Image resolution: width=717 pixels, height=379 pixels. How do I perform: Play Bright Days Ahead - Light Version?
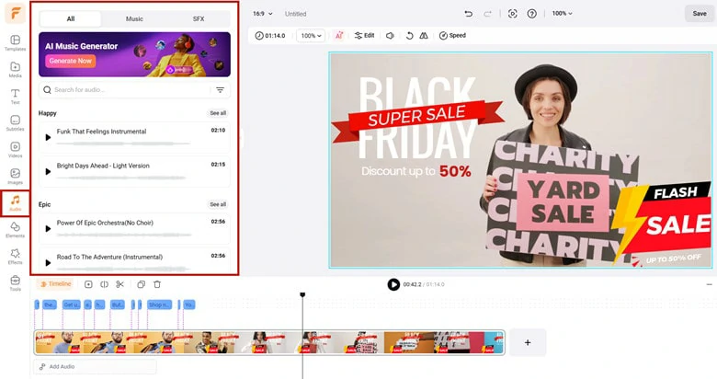click(x=48, y=172)
